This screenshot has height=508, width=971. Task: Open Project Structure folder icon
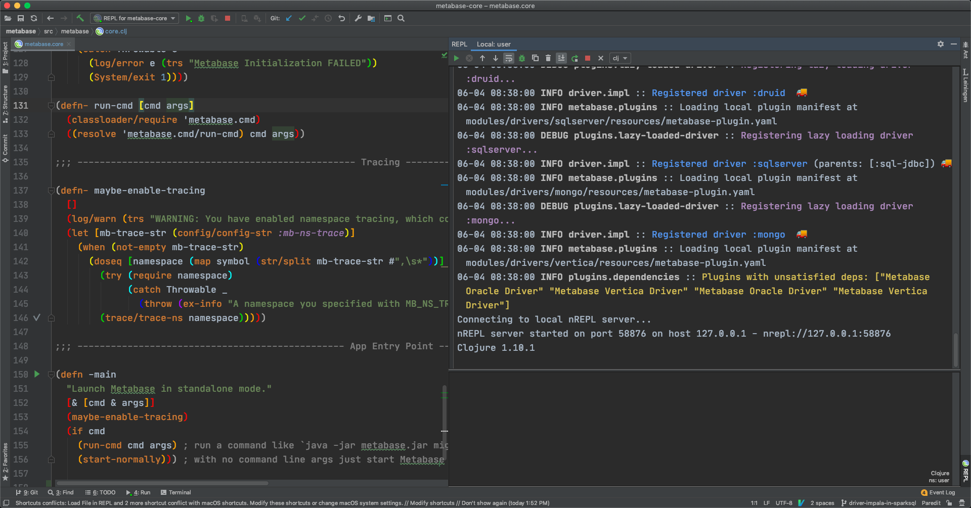tap(371, 18)
